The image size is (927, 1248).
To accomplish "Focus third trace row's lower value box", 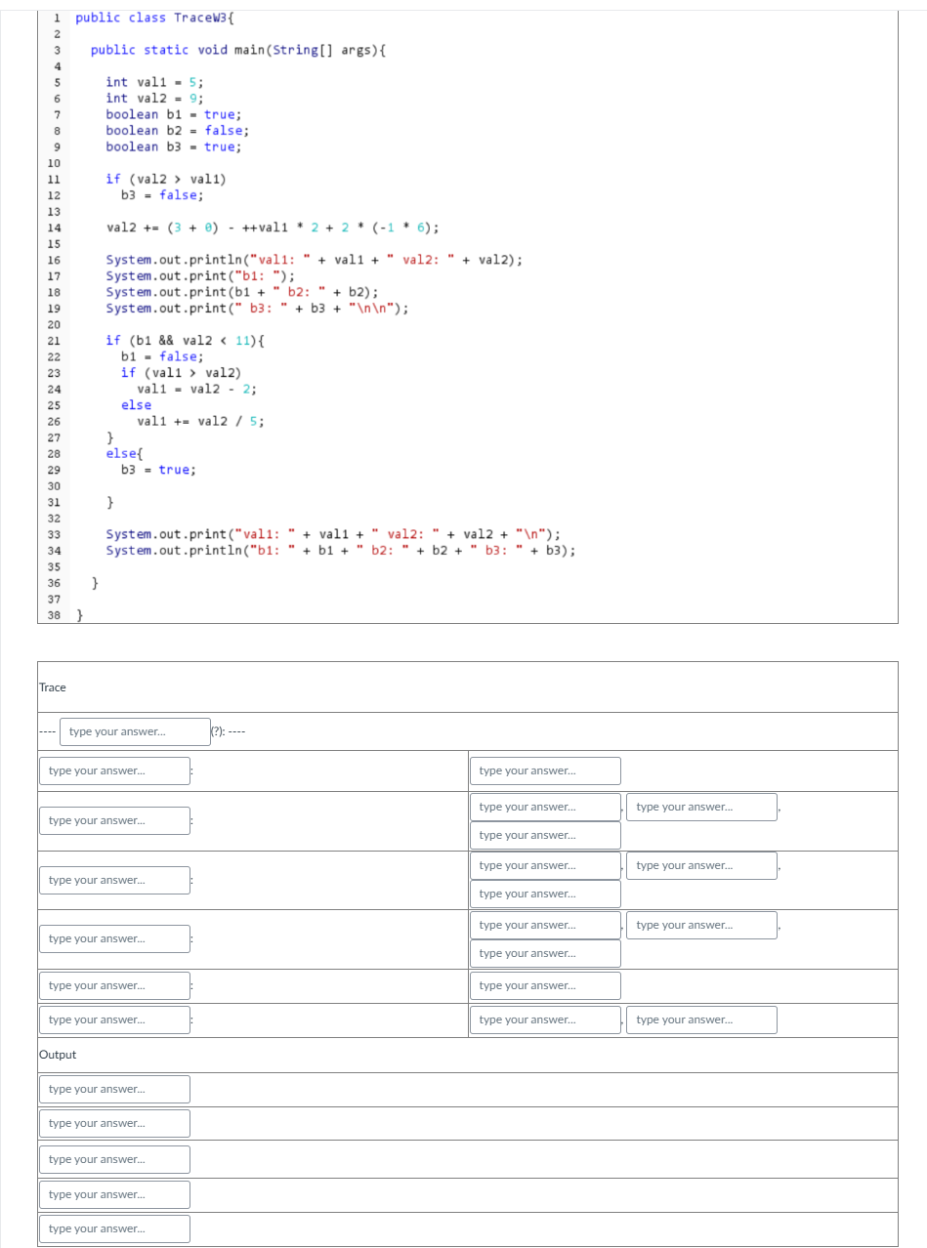I will (545, 894).
